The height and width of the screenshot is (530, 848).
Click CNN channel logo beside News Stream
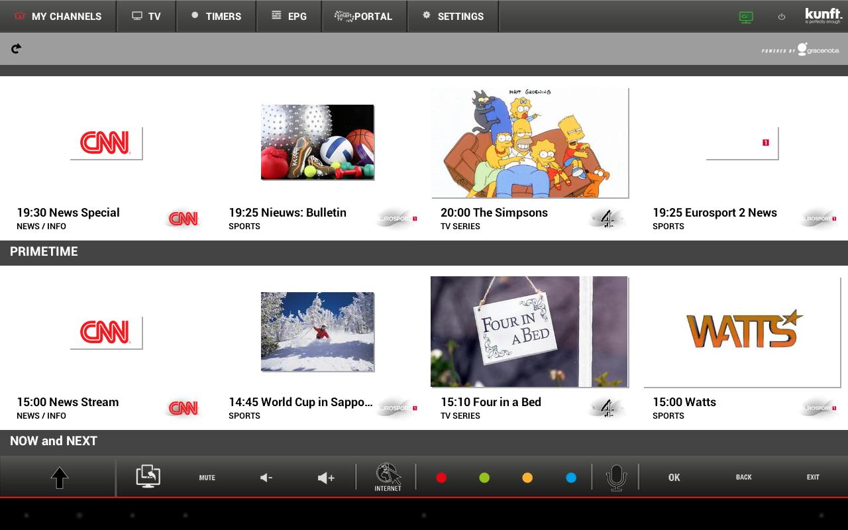184,408
